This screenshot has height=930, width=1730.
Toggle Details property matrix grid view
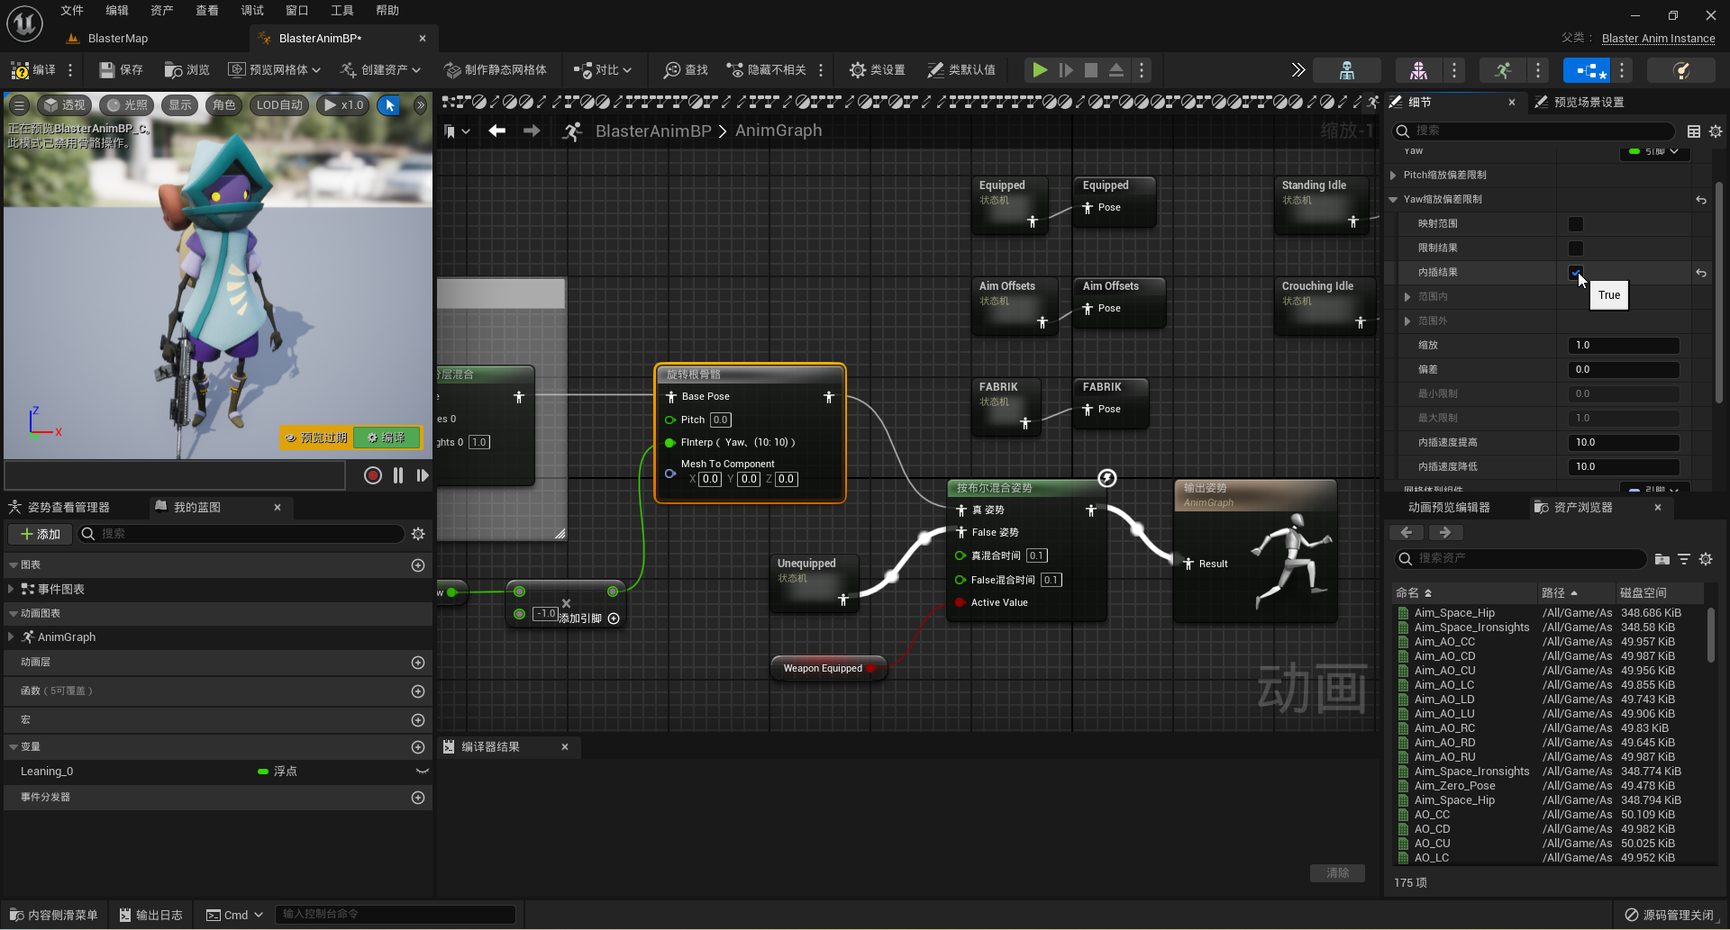click(1694, 131)
